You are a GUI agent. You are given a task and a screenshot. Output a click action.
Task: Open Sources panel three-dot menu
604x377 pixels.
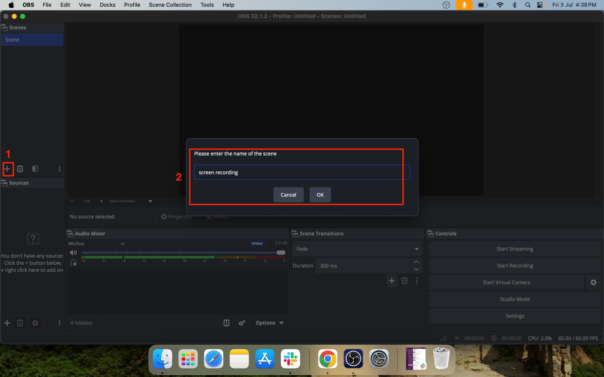pos(59,323)
